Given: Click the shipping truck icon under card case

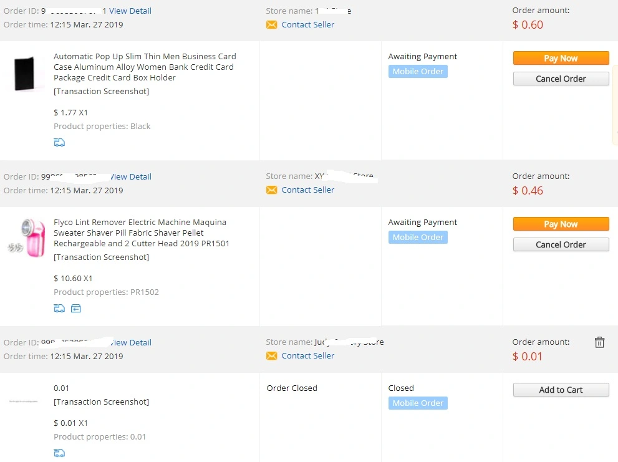Looking at the screenshot, I should click(59, 142).
